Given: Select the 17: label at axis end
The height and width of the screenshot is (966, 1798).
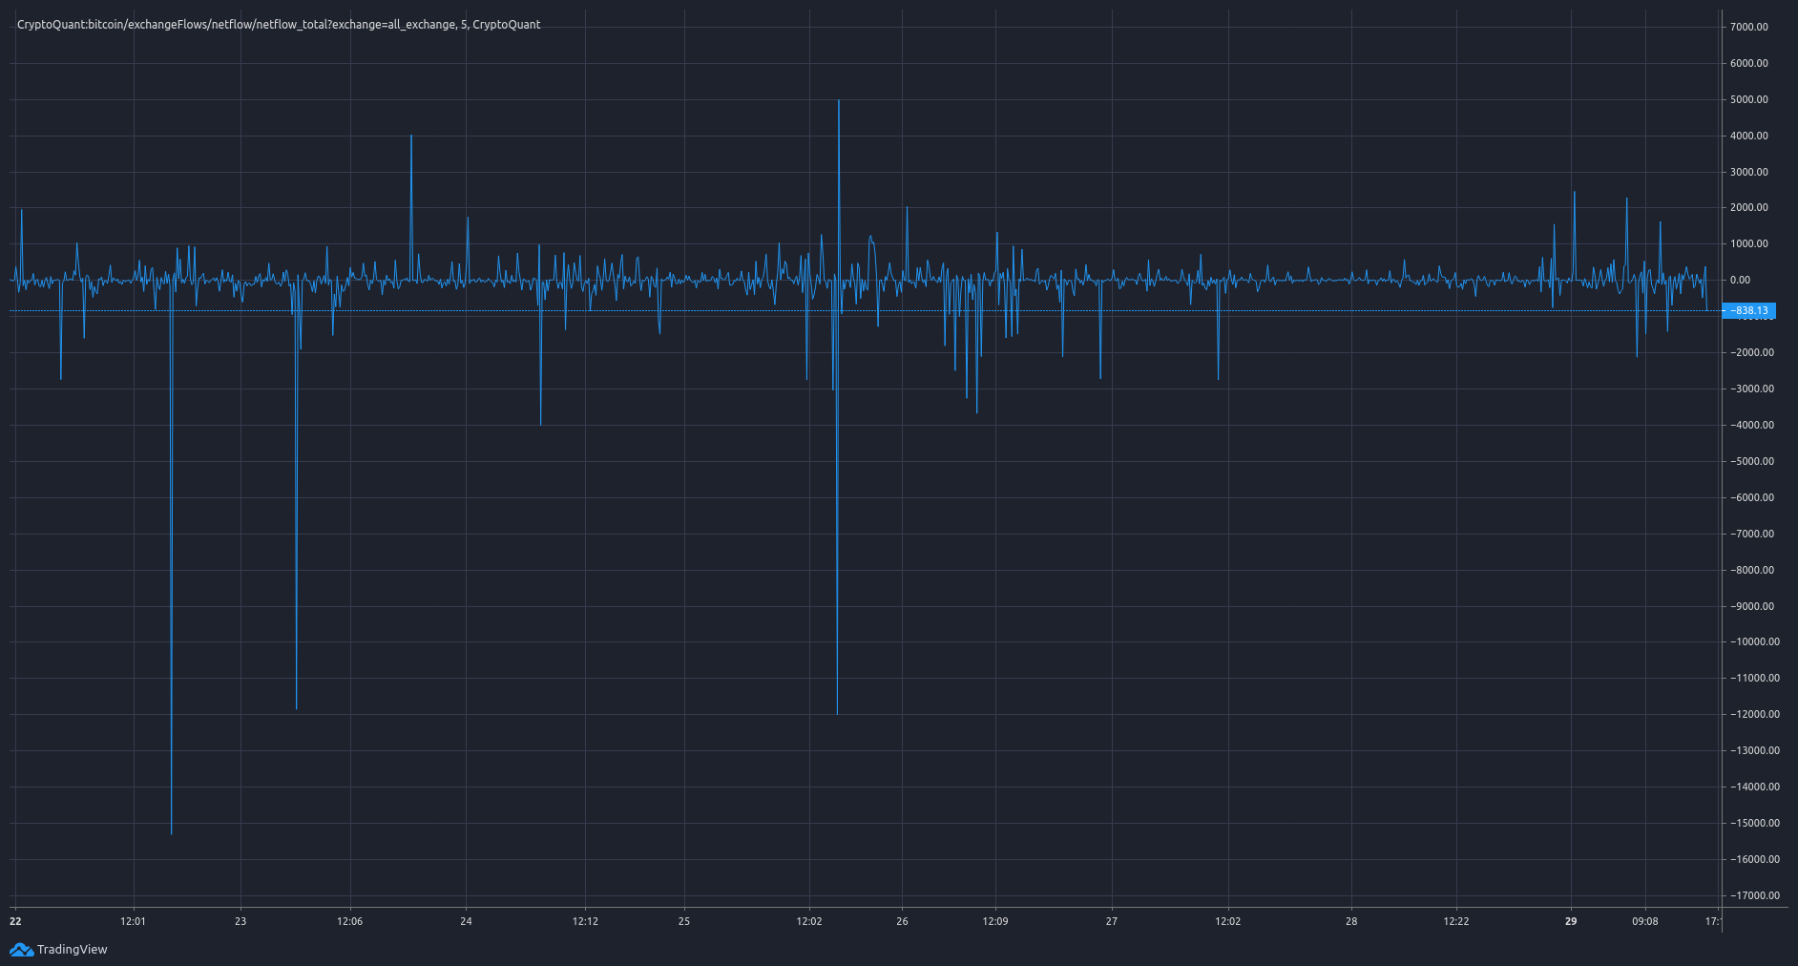Looking at the screenshot, I should [x=1715, y=922].
